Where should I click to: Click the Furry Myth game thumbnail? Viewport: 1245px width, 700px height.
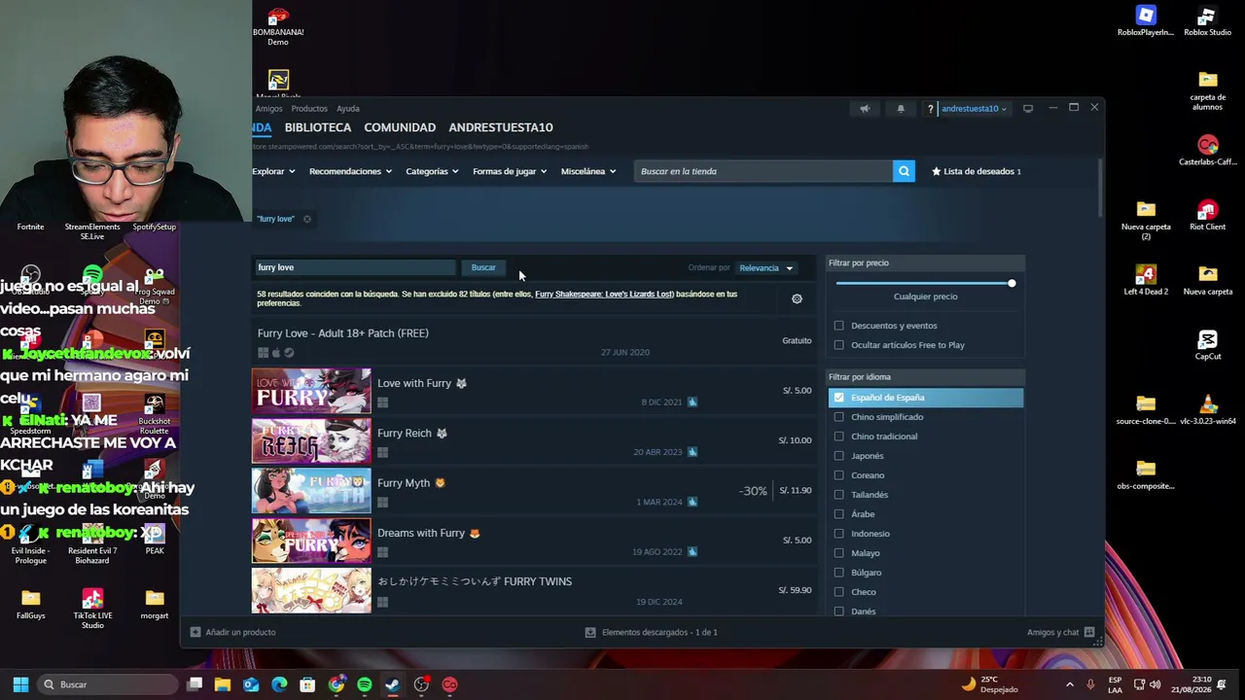(x=311, y=491)
